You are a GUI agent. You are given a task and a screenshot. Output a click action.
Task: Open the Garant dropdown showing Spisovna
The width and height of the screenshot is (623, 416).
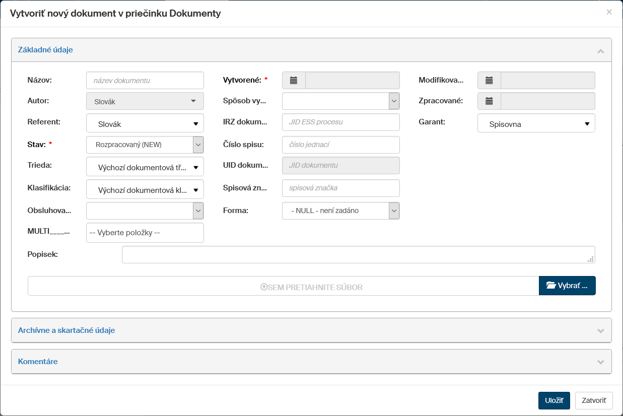click(536, 124)
